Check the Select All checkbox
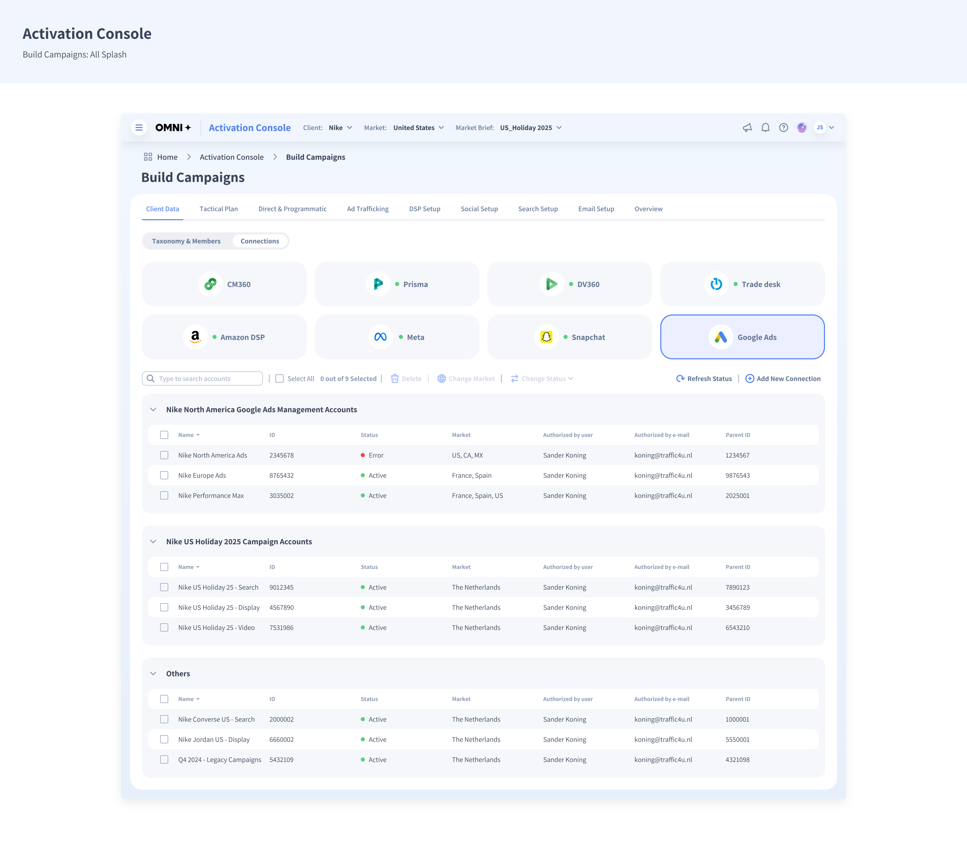967x850 pixels. 280,379
